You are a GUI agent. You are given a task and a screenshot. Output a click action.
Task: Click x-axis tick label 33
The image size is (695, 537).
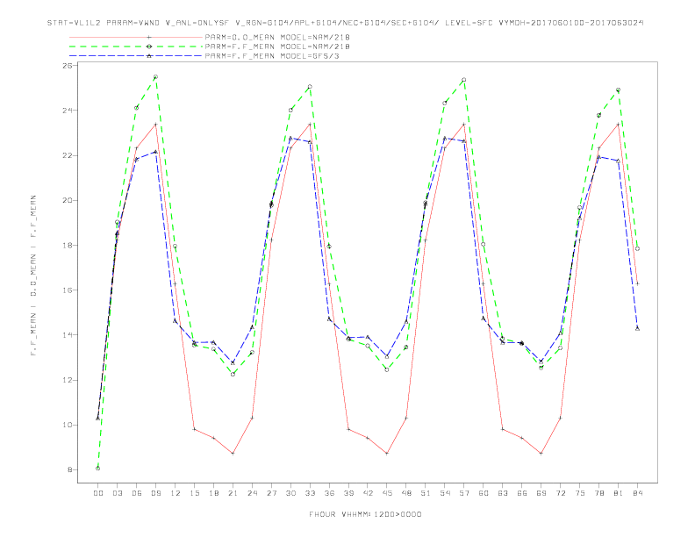310,493
